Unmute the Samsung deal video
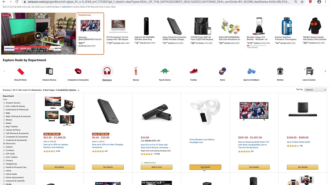Viewport: 330px width, 185px height. [38, 36]
